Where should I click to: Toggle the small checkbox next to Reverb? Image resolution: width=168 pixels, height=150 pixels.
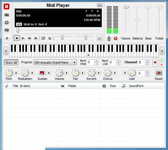[99, 73]
